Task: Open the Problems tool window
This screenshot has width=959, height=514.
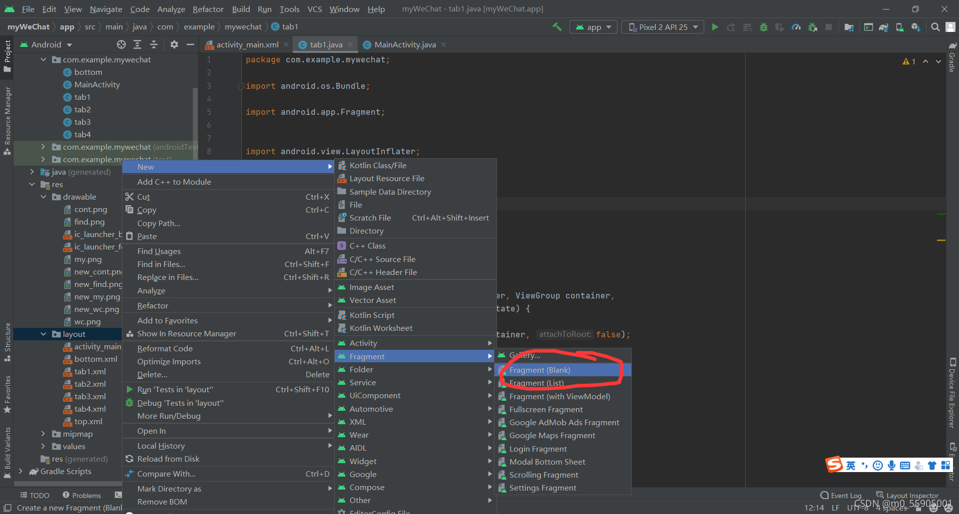Action: tap(81, 495)
